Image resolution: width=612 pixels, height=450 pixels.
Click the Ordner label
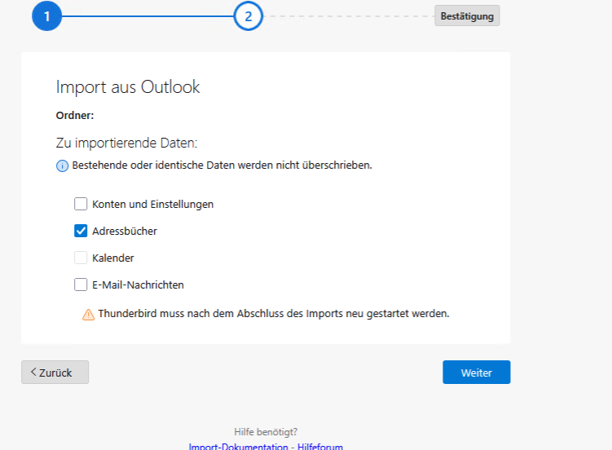[x=75, y=115]
